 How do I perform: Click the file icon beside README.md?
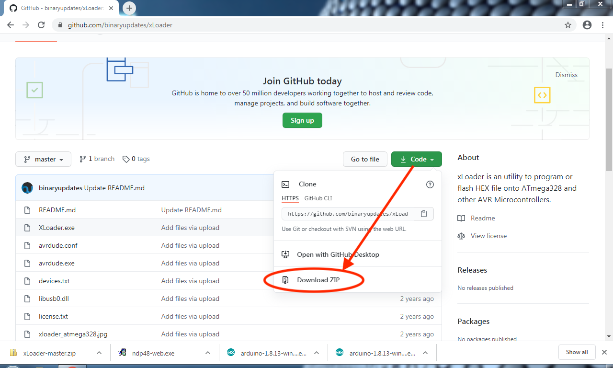coord(27,210)
